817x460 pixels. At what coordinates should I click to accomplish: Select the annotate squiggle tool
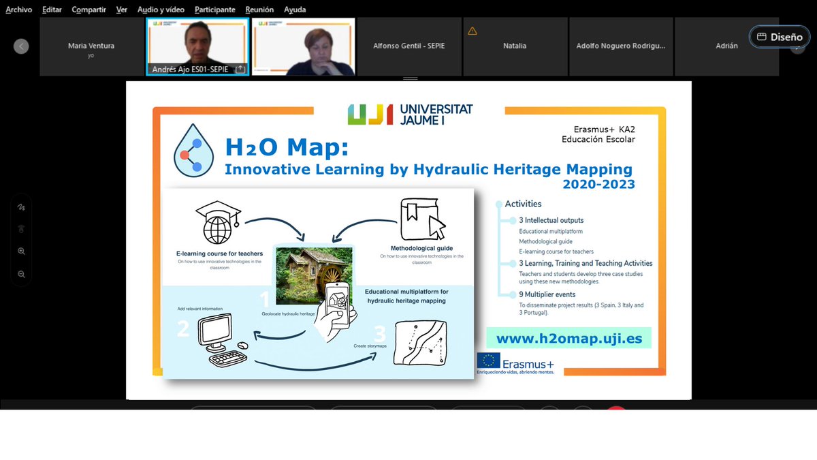pyautogui.click(x=21, y=206)
